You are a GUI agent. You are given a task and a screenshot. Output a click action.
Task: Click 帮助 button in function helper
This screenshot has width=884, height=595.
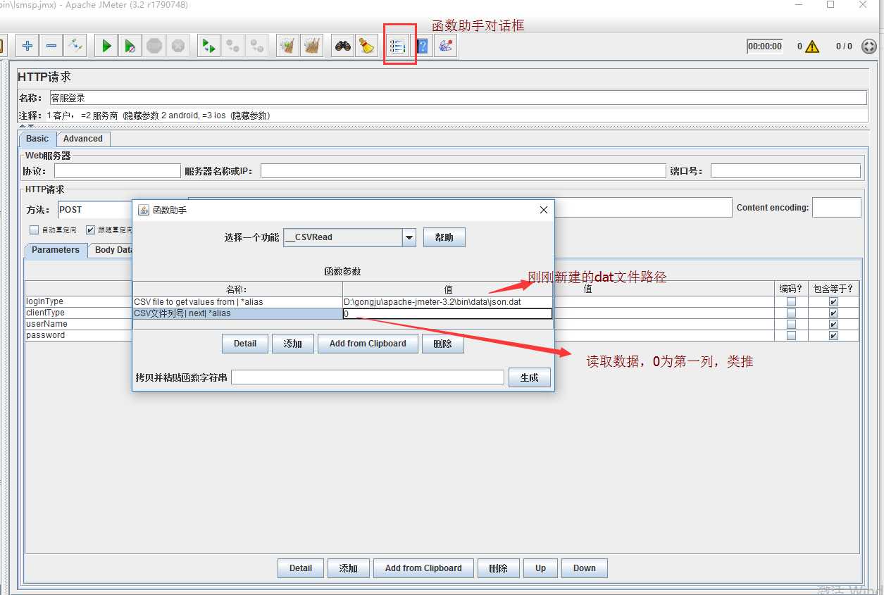coord(444,237)
